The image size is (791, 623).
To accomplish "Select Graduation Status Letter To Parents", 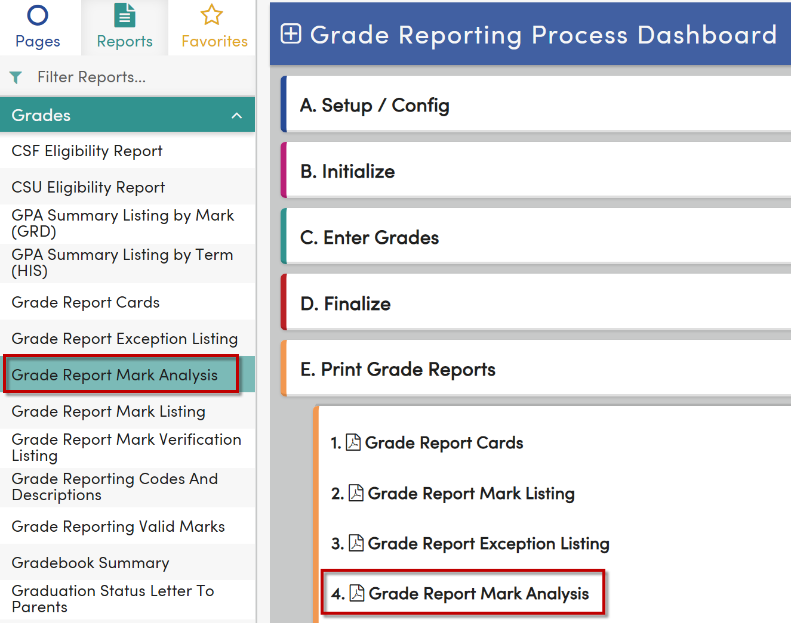I will tap(112, 599).
